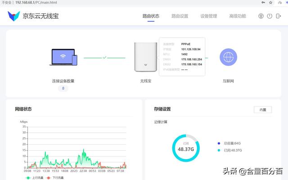The height and width of the screenshot is (180, 288).
Task: Open the 路由状态 tab
Action: [x=151, y=16]
